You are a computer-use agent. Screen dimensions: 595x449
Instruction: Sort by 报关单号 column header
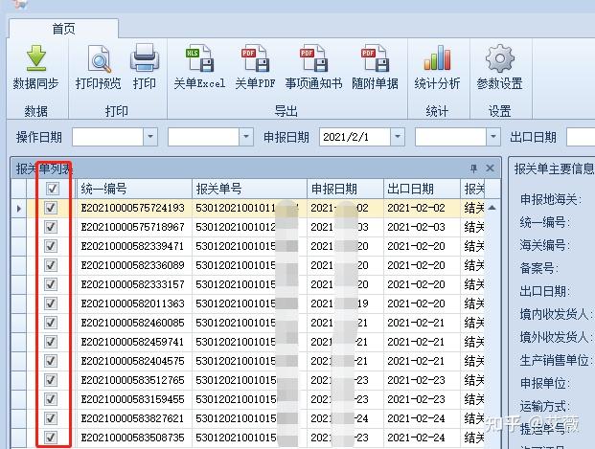[249, 189]
